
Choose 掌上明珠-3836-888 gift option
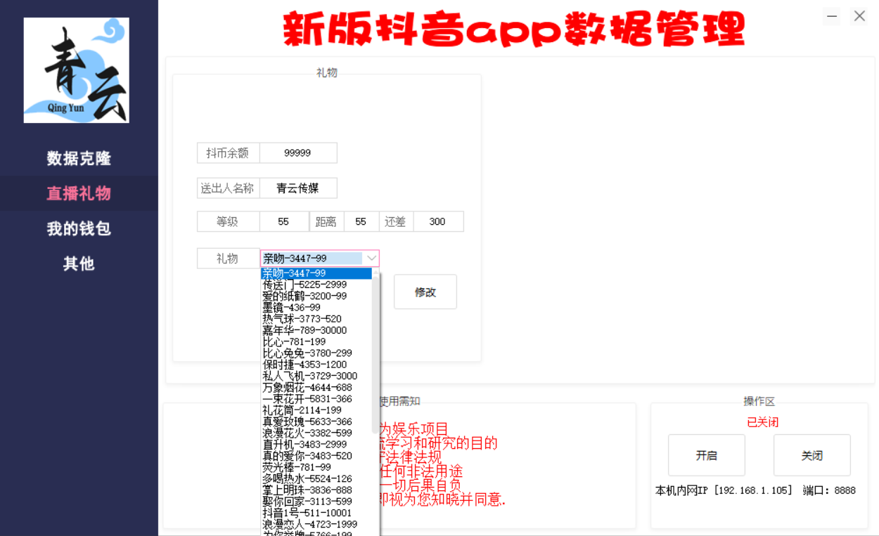pyautogui.click(x=316, y=490)
